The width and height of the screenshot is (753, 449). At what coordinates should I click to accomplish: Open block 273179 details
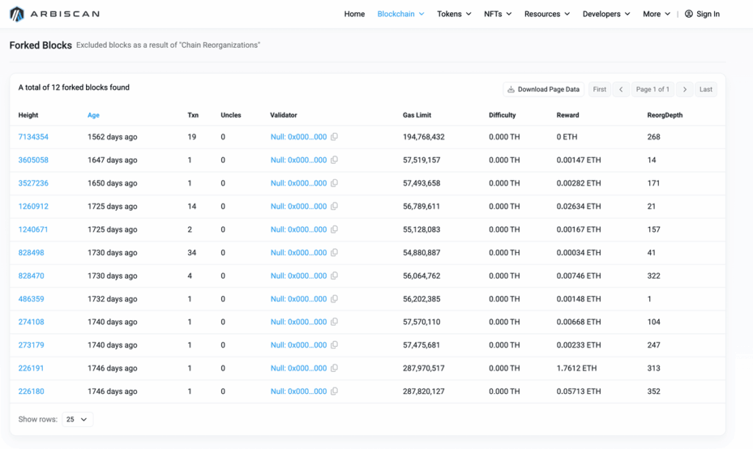point(31,345)
